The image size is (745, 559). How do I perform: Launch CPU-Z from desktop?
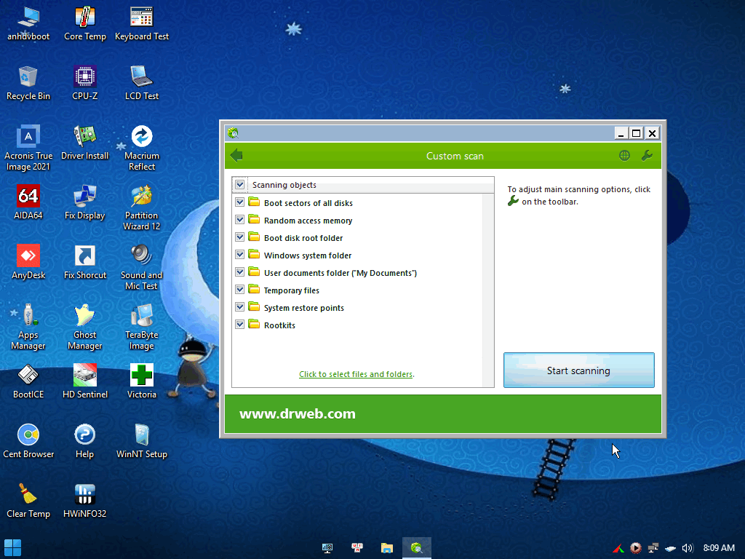[x=85, y=83]
